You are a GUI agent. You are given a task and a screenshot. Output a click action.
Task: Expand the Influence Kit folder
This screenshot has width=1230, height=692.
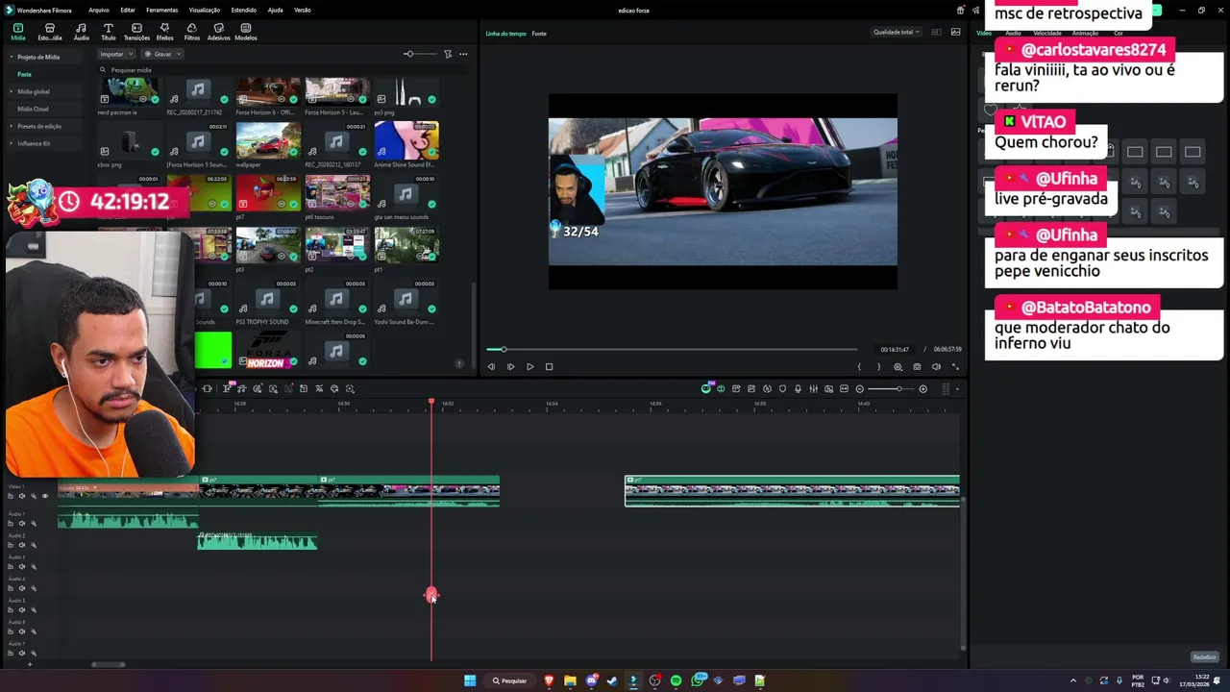click(12, 143)
